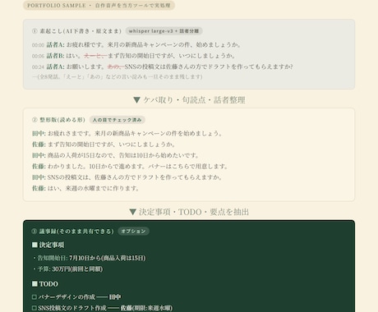
Task: Click the line '佐藤: まず告知の開始日ですが、いつにしましょうか。'
Action: pos(104,145)
